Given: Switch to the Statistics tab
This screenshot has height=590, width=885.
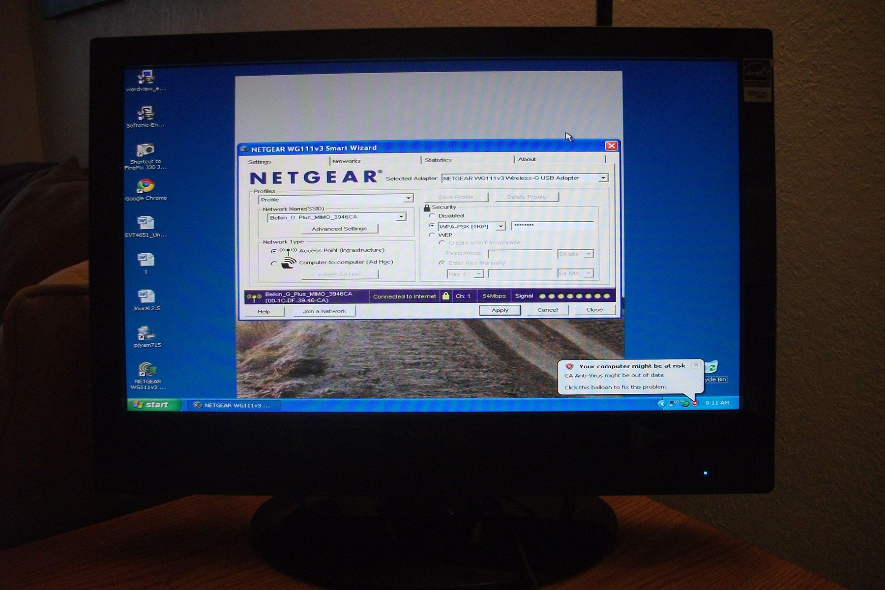Looking at the screenshot, I should 438,160.
